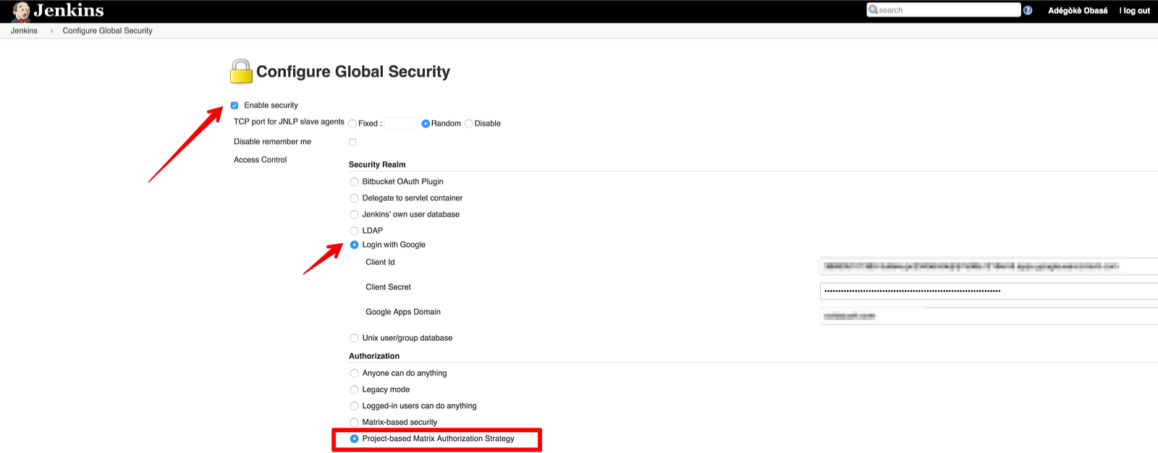Uncheck the Enable security checkbox

tap(234, 106)
